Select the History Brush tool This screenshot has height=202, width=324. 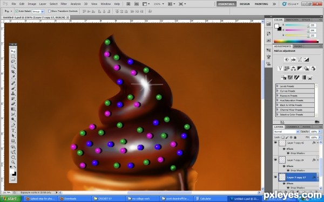[13, 99]
